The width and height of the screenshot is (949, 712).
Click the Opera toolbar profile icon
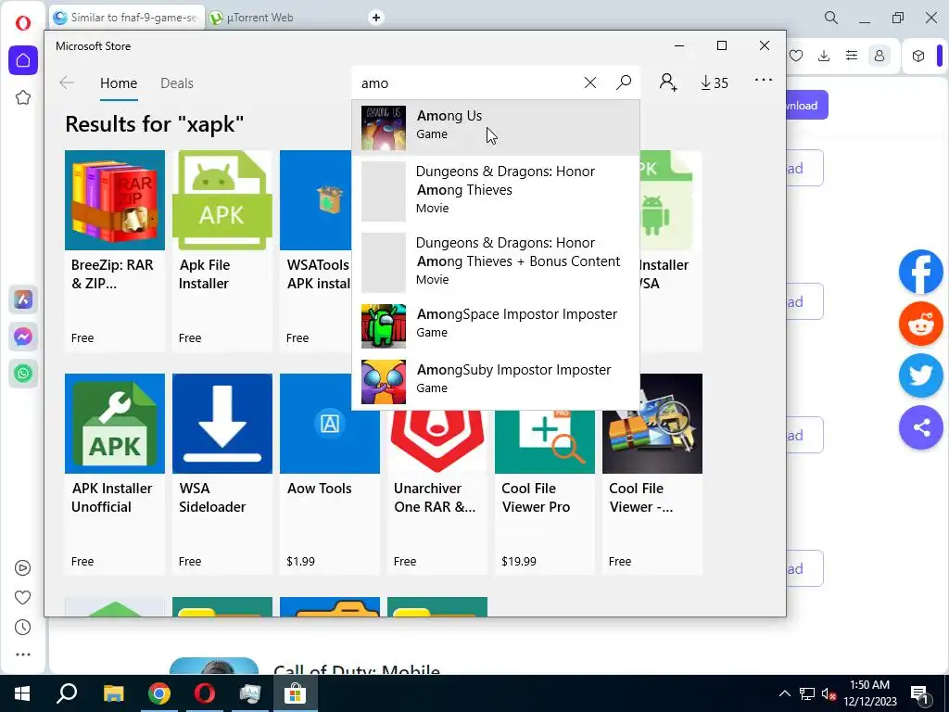pyautogui.click(x=879, y=56)
